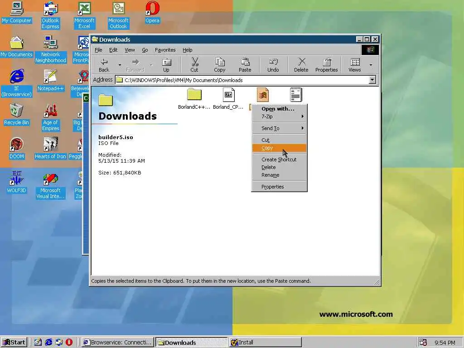464x348 pixels.
Task: Expand the Views dropdown arrow
Action: click(x=371, y=65)
